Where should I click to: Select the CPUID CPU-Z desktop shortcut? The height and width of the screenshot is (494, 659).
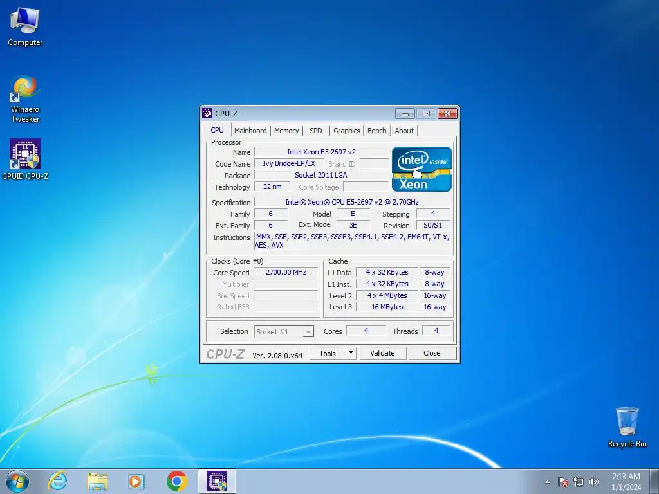(25, 160)
